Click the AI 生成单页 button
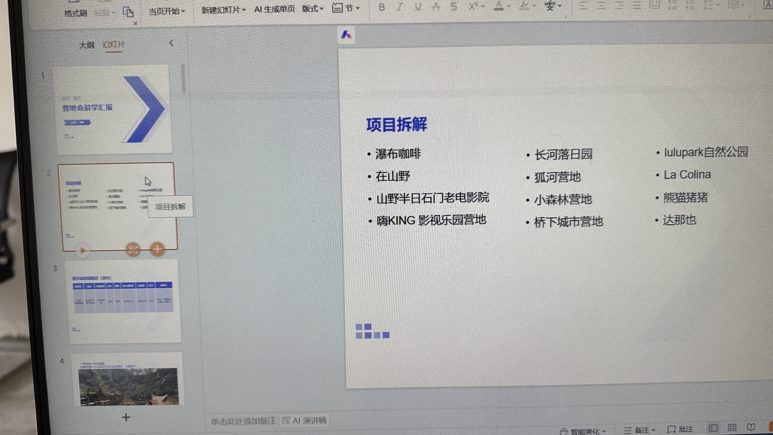 (x=275, y=9)
